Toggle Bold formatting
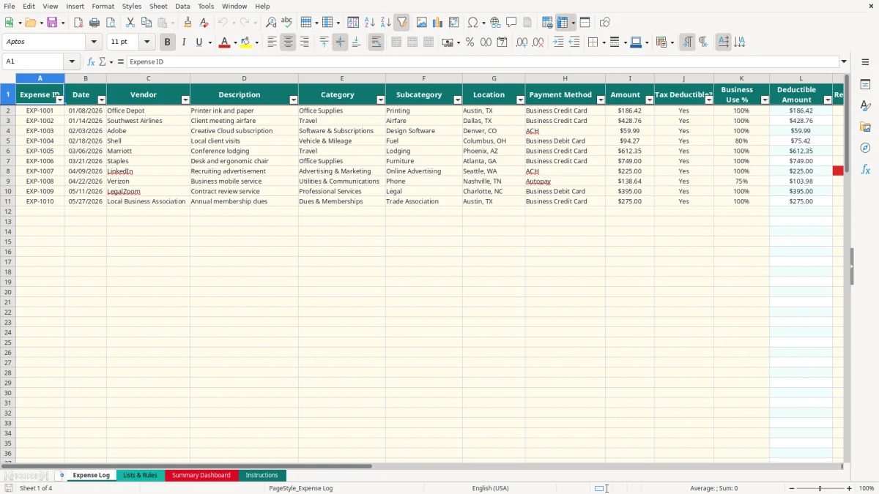 tap(168, 42)
